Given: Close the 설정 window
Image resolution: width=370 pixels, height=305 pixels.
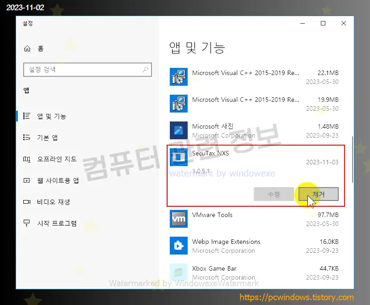Looking at the screenshot, I should (x=344, y=23).
